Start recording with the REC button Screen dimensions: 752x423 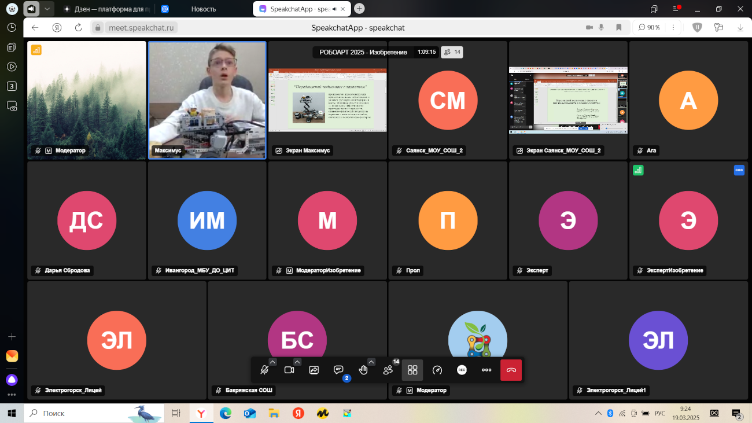[x=462, y=370]
